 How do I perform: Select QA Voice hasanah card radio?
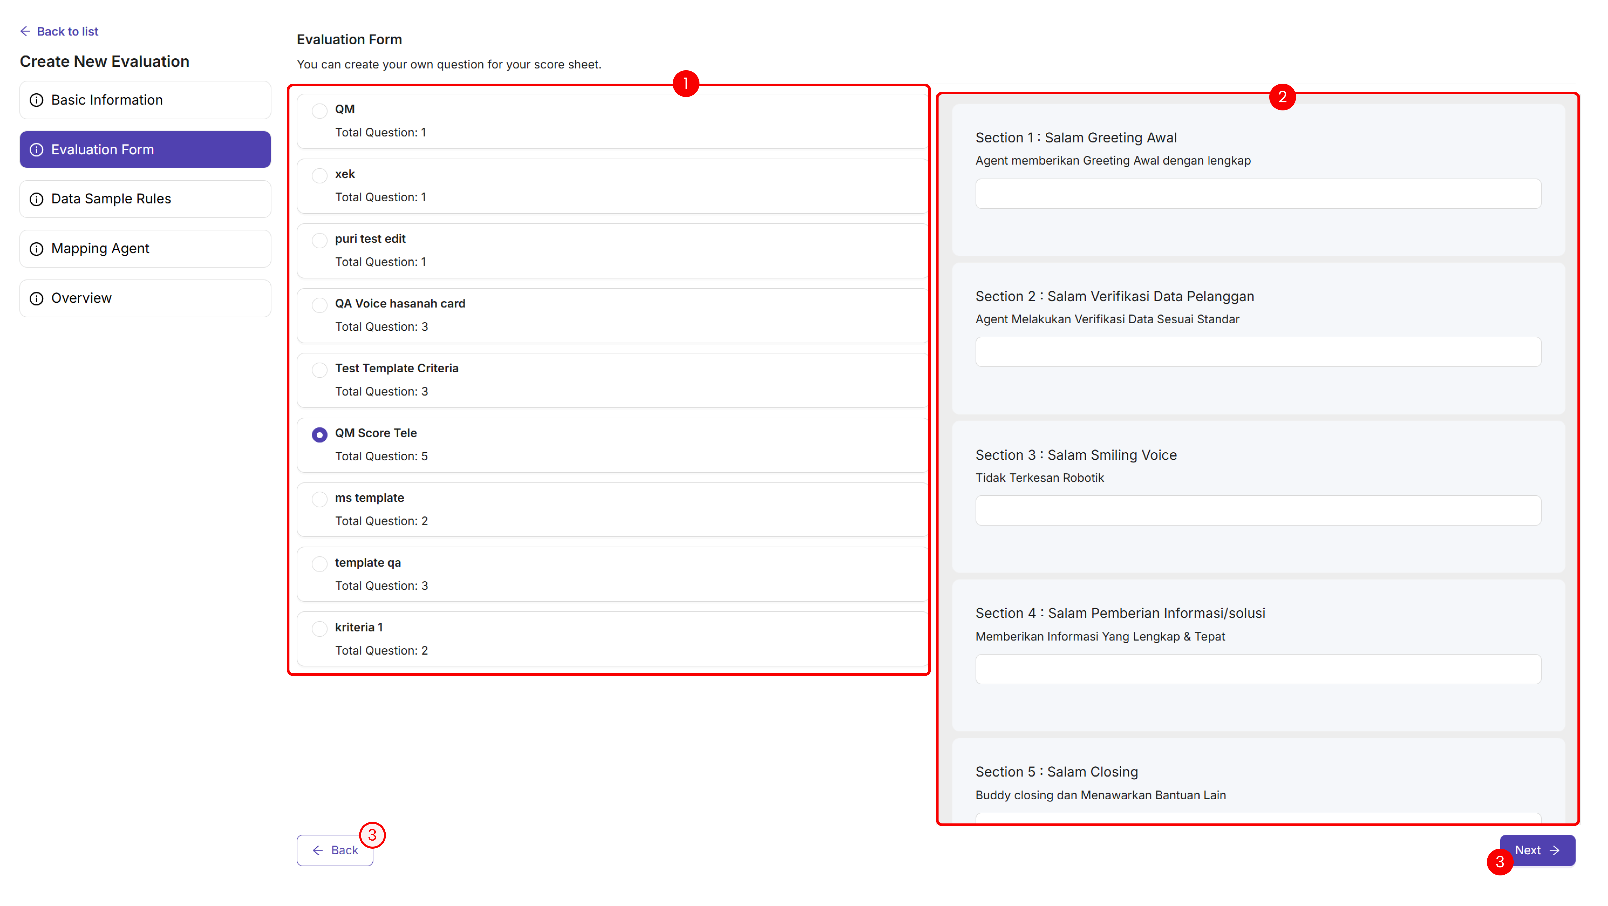click(x=320, y=305)
